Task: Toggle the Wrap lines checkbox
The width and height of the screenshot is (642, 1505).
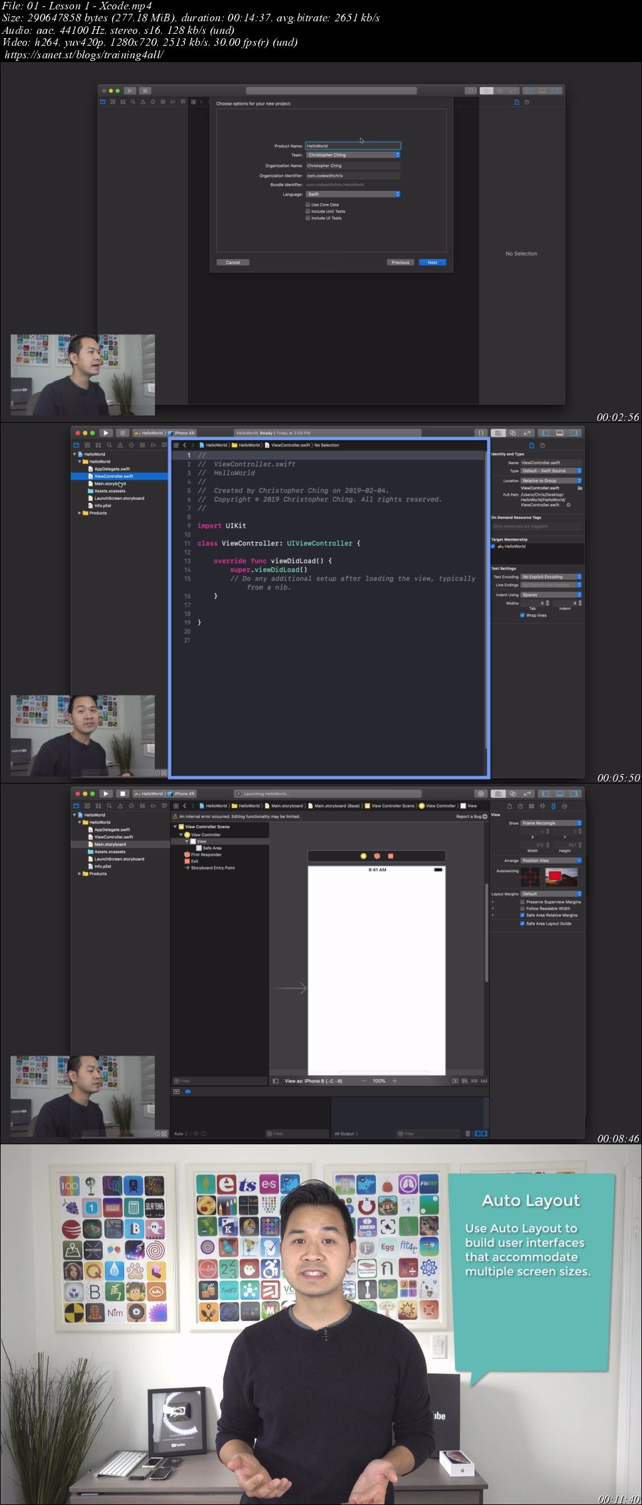Action: [522, 615]
